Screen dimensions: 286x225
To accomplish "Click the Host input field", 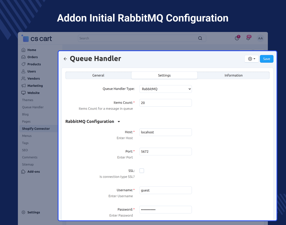I will [x=165, y=132].
